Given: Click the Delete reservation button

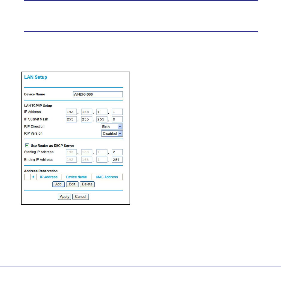Looking at the screenshot, I should pyautogui.click(x=87, y=184).
